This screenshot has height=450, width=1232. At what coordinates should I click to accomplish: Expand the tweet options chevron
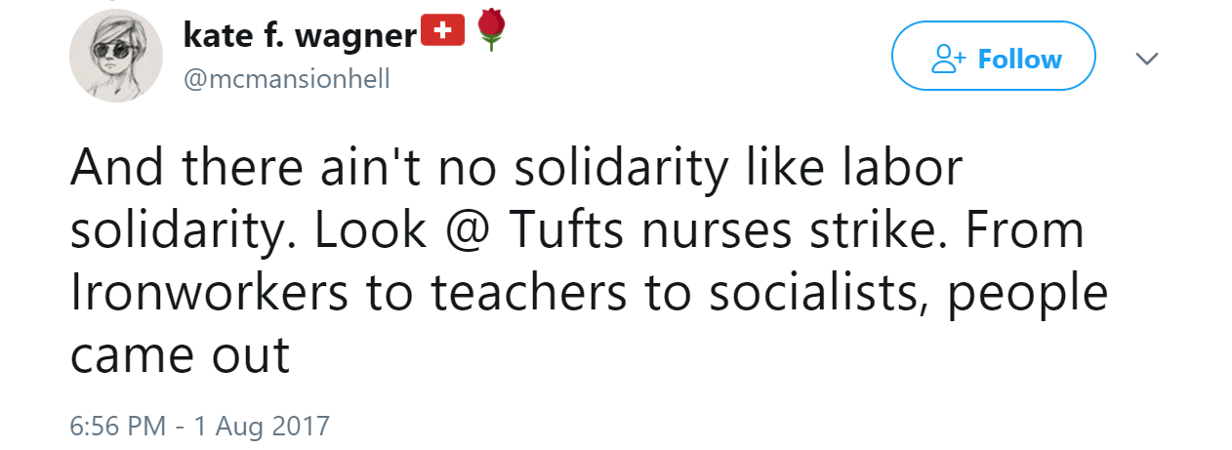click(x=1147, y=60)
